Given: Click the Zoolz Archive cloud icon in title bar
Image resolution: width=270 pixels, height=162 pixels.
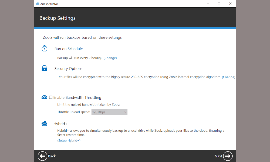Looking at the screenshot, I should tap(38, 4).
